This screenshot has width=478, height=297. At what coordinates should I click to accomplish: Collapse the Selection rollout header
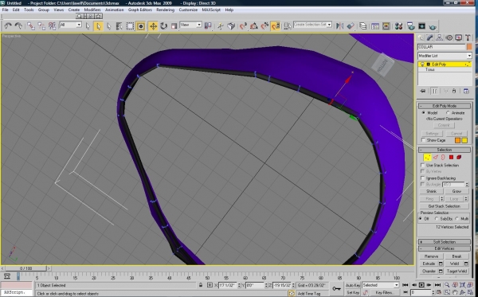pyautogui.click(x=445, y=150)
